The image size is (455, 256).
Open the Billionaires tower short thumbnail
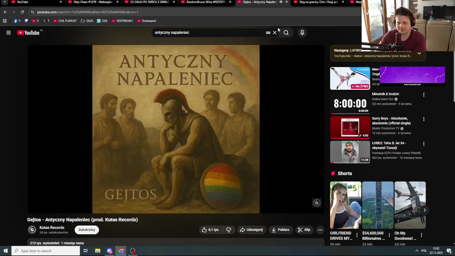point(378,205)
